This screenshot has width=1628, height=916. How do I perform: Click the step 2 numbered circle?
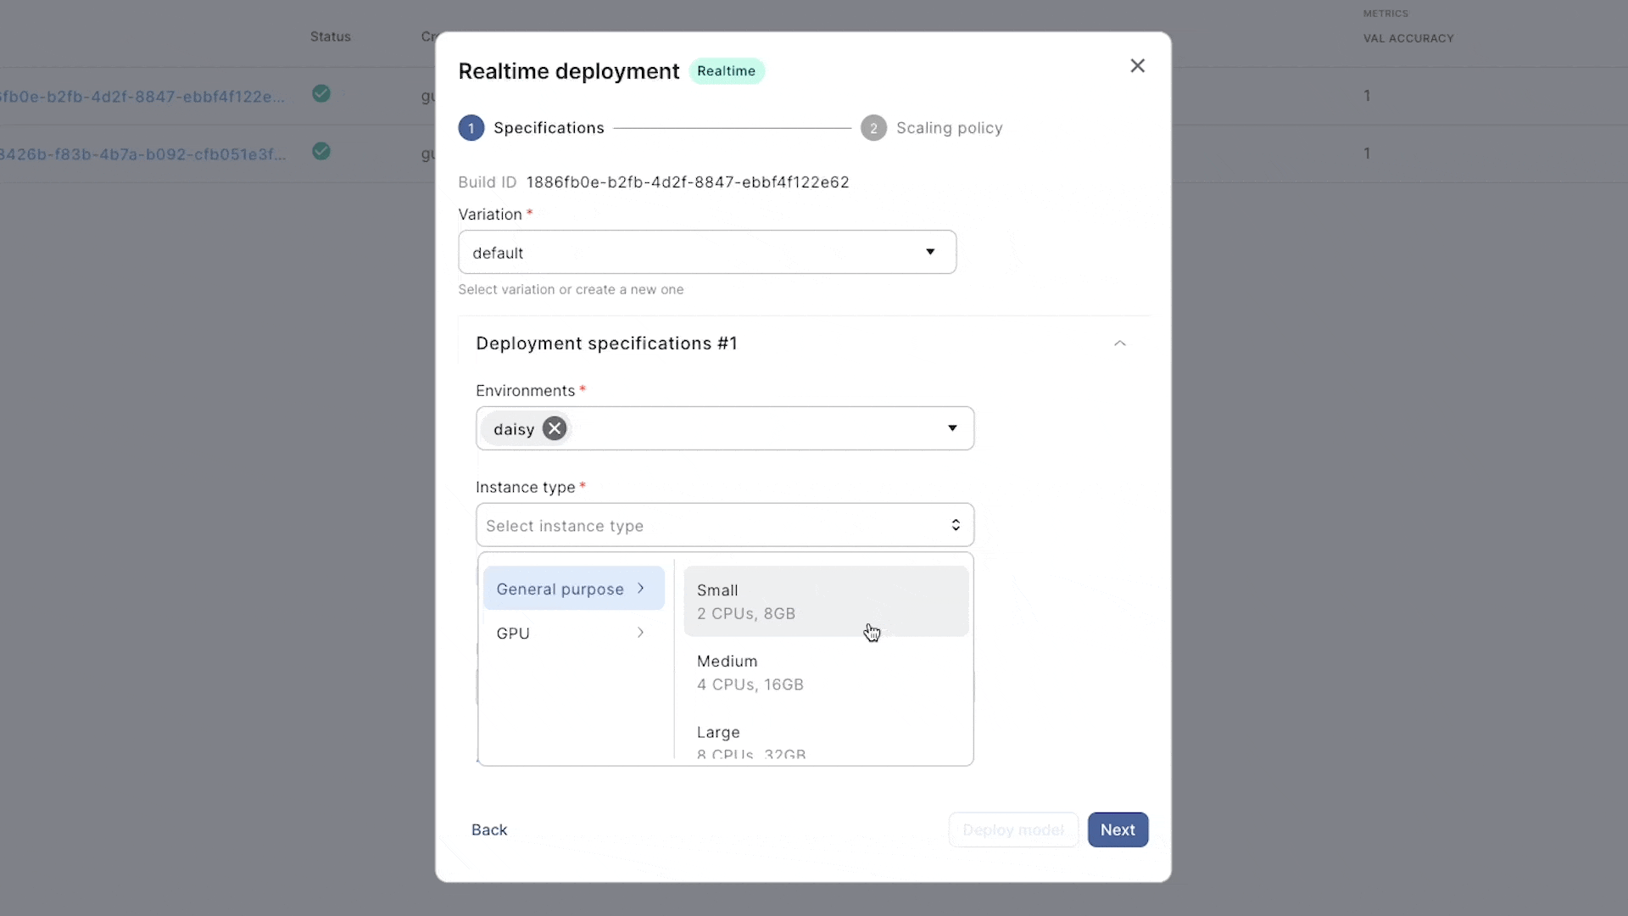click(x=874, y=127)
